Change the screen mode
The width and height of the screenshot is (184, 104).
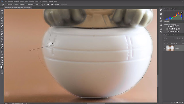point(2,73)
